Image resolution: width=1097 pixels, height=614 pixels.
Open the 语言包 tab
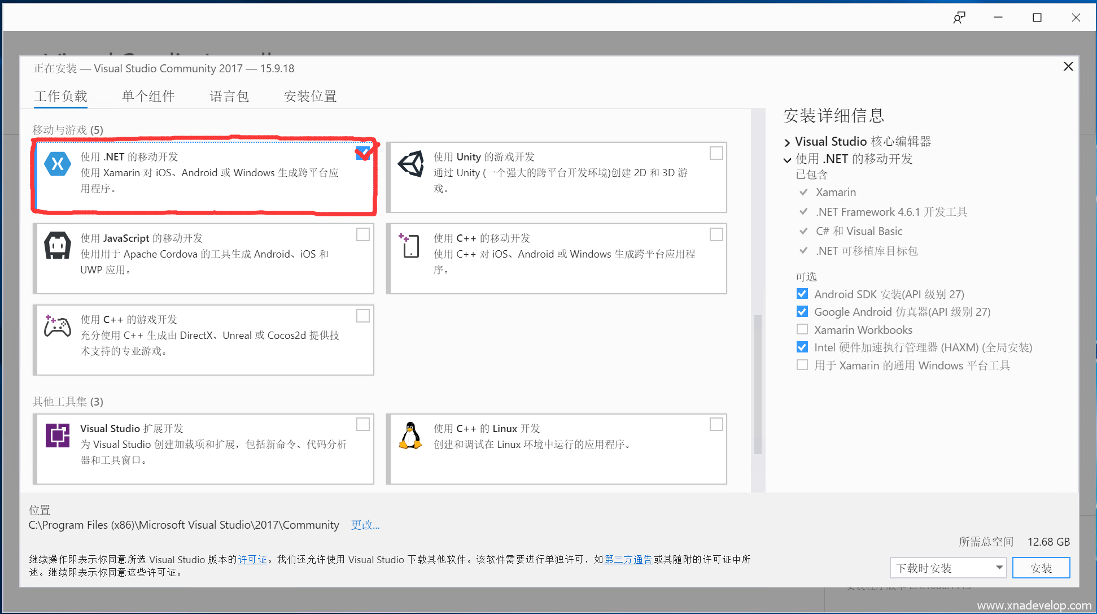tap(229, 96)
